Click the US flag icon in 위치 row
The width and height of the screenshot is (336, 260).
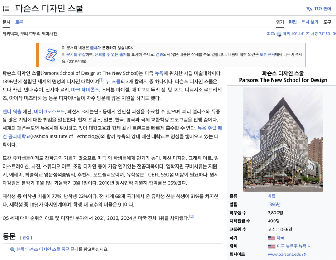point(271,246)
